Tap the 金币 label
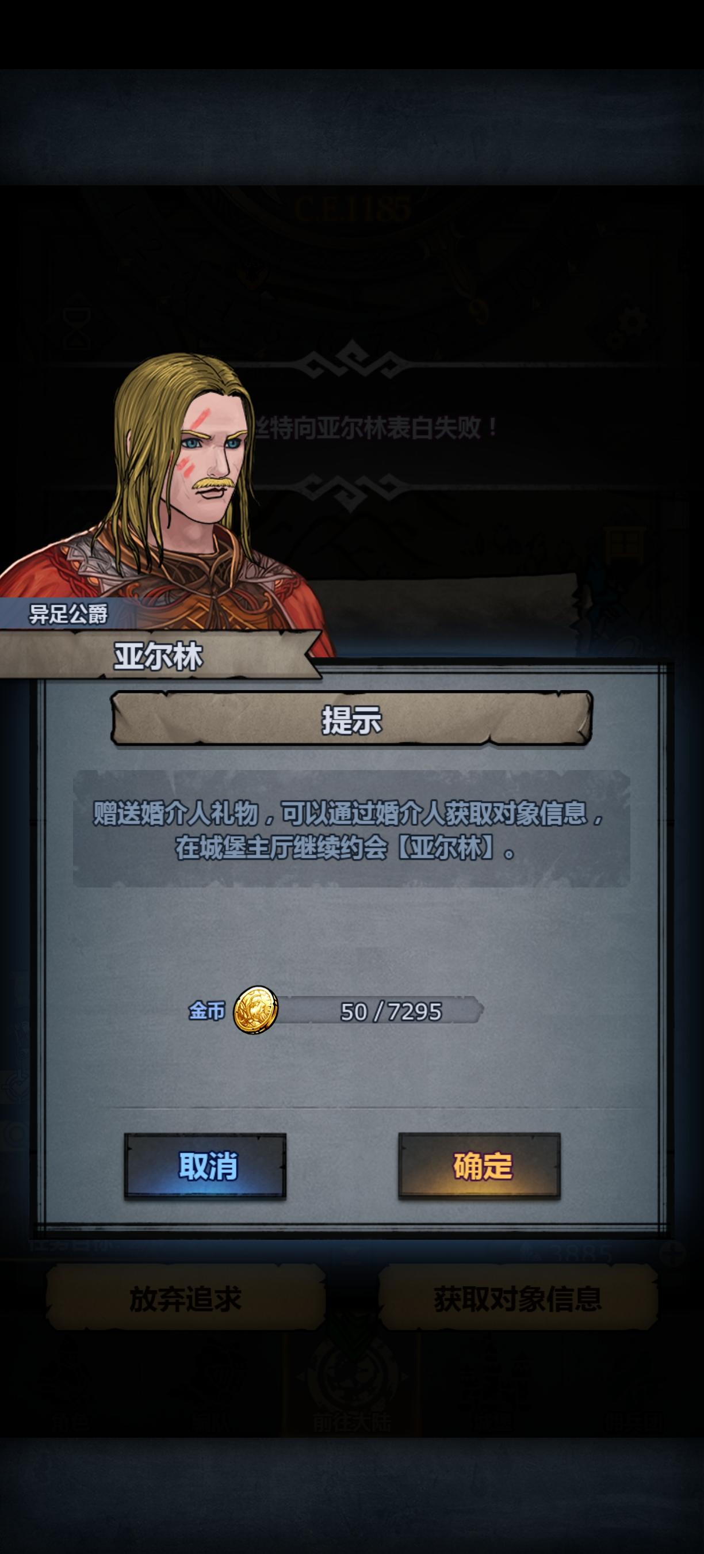 (x=206, y=1011)
